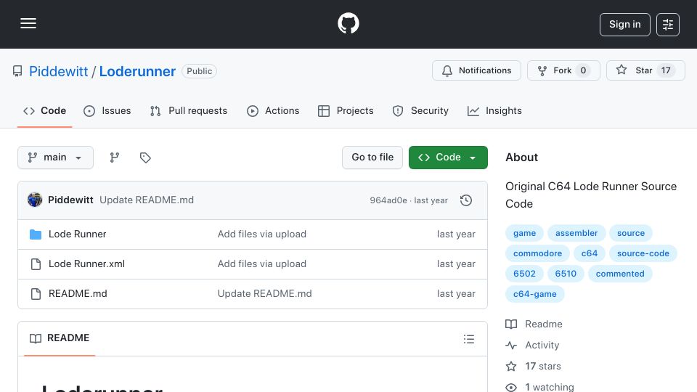Click the Public visibility badge
This screenshot has width=697, height=392.
(199, 71)
